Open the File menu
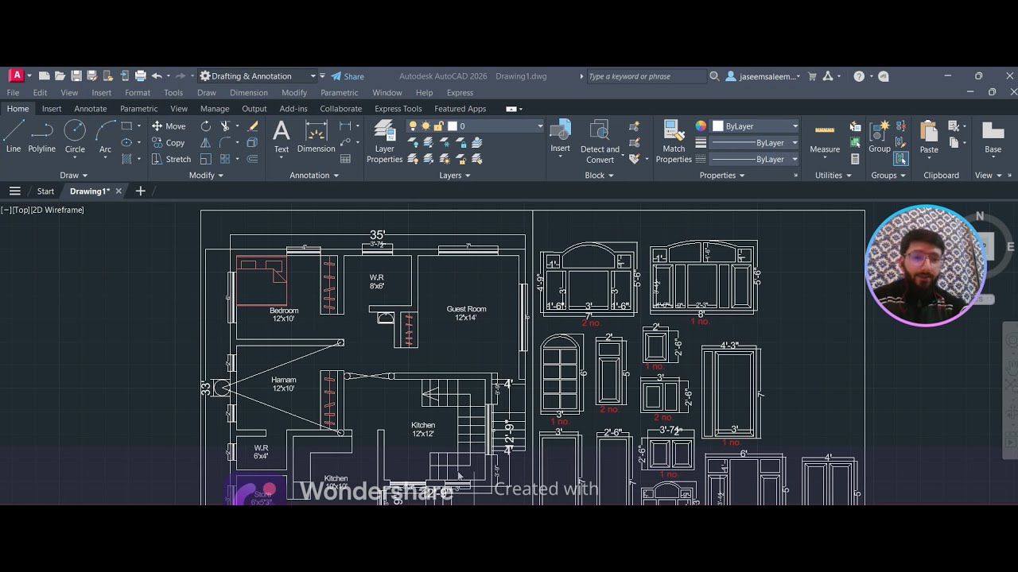 [13, 93]
